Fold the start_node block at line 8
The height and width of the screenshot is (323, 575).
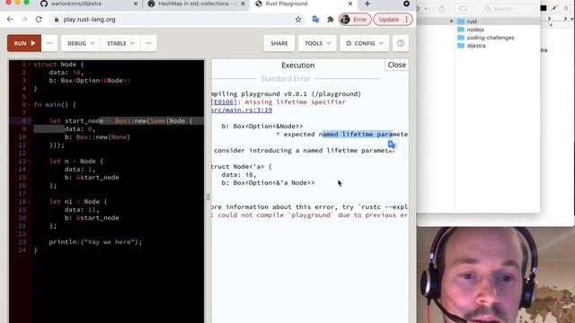click(29, 121)
